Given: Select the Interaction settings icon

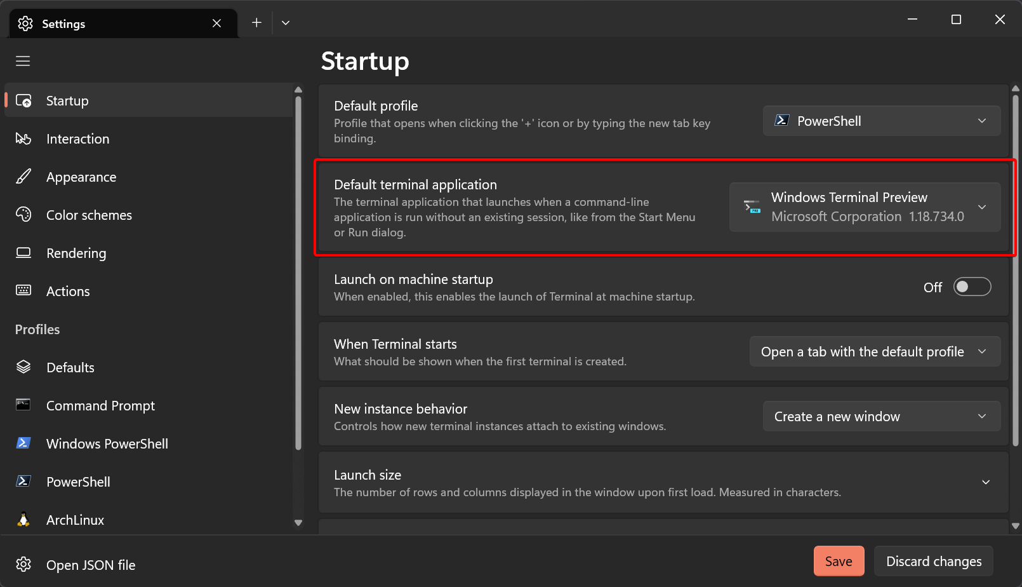Looking at the screenshot, I should pos(23,138).
